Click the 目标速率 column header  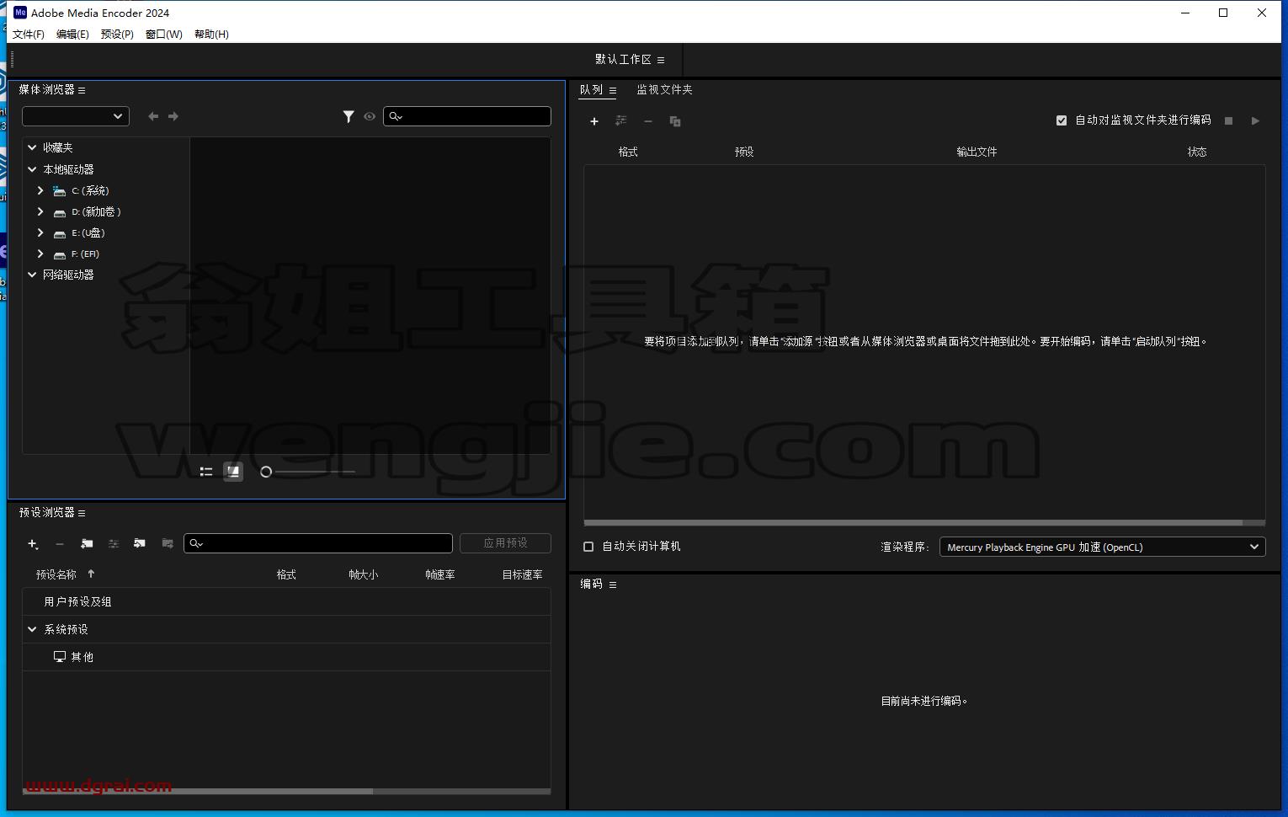click(522, 574)
